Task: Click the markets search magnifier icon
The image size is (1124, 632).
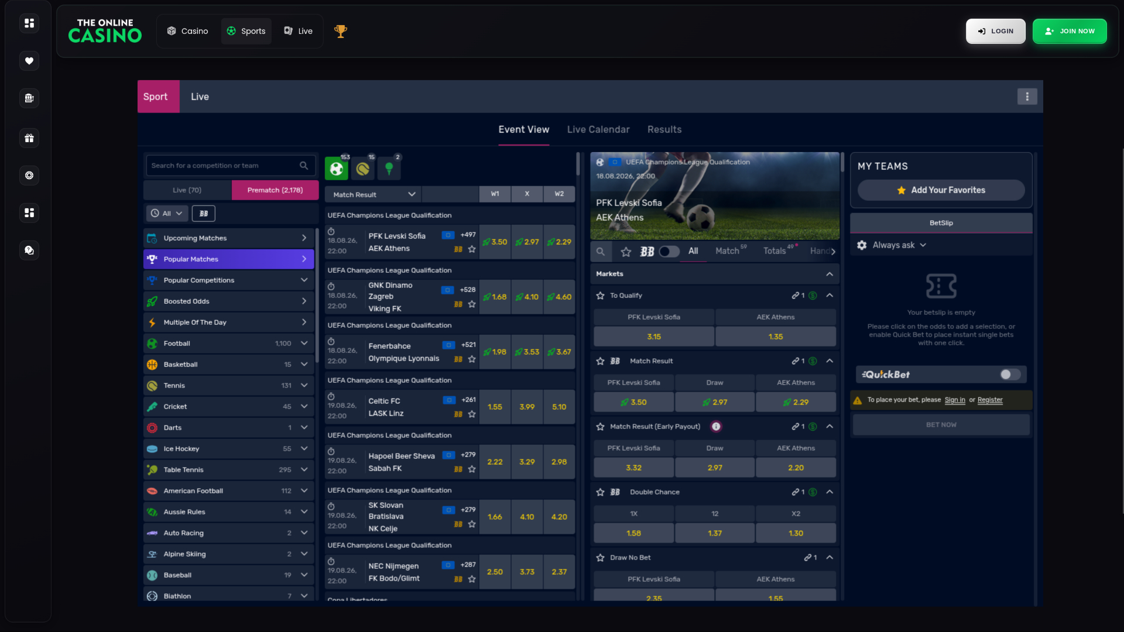Action: [x=601, y=252]
